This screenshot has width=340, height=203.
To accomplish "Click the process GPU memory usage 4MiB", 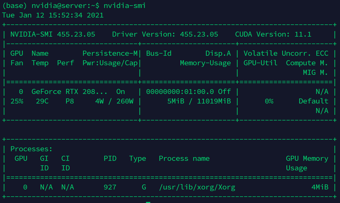I will (x=320, y=187).
